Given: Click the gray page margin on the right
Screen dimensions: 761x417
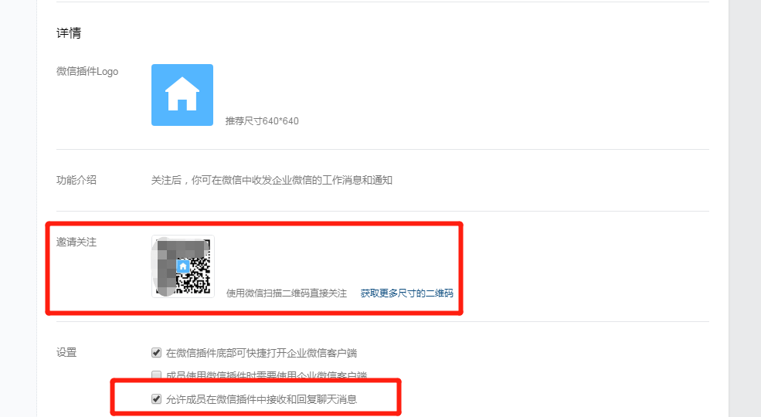Looking at the screenshot, I should (745, 208).
